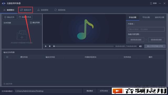The image size is (168, 95).
Task: Select the 音频转换 tab with refresh icon
Action: pos(60,10)
